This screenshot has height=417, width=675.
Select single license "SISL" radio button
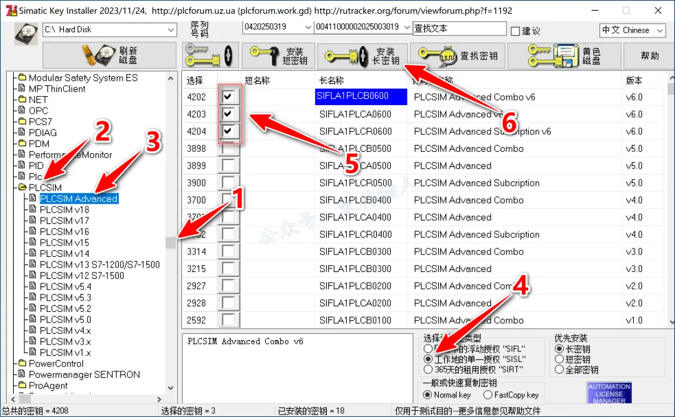428,359
